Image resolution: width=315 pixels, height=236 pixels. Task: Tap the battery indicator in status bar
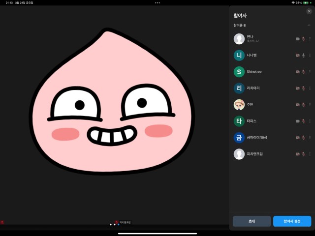(x=306, y=3)
